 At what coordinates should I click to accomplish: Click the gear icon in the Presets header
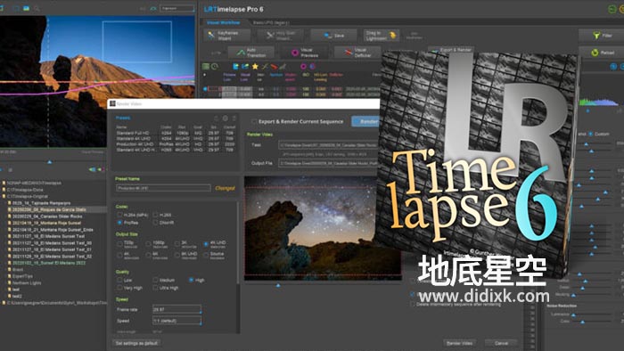(226, 118)
